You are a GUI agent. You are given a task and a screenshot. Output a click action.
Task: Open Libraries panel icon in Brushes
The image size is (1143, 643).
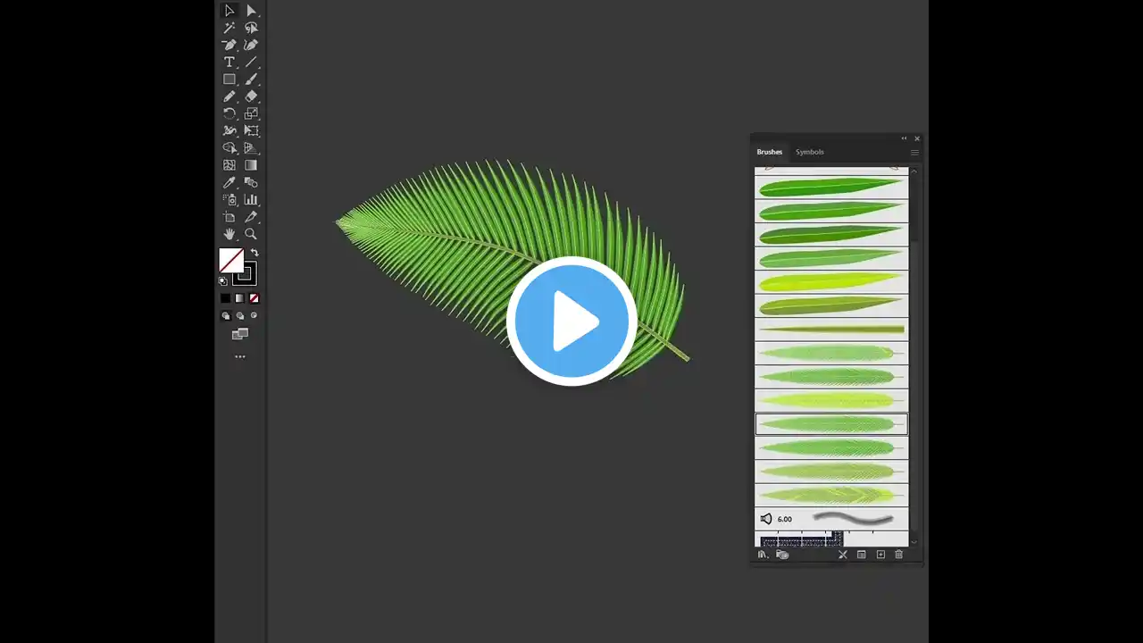tap(782, 555)
